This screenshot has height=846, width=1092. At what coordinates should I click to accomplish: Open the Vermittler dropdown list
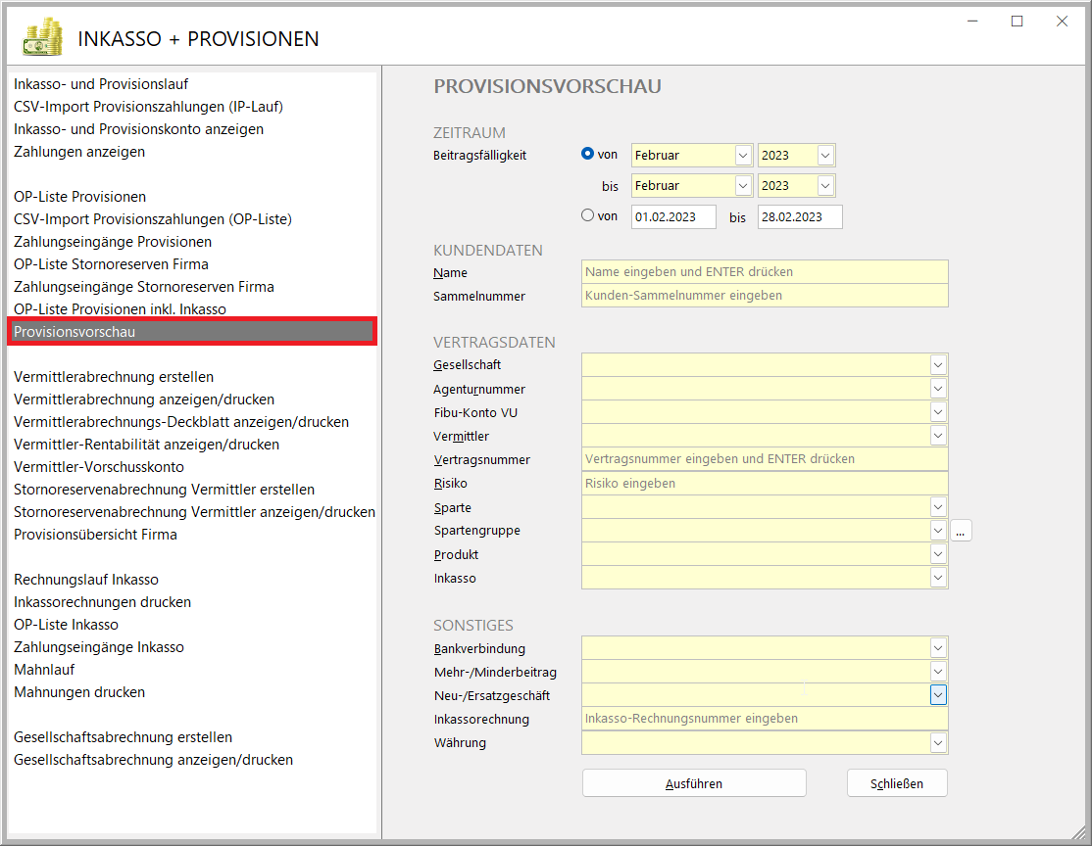point(938,436)
